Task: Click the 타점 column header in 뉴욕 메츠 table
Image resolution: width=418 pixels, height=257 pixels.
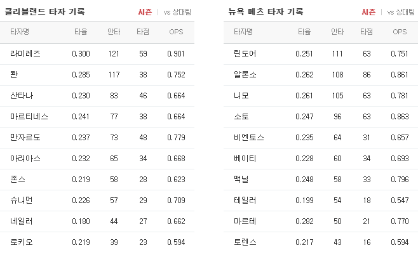Action: [x=367, y=32]
